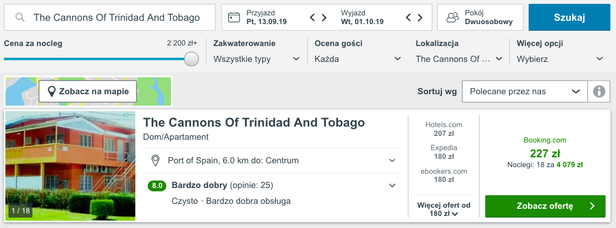
Task: Go to previous check-in date arrow
Action: pos(312,17)
